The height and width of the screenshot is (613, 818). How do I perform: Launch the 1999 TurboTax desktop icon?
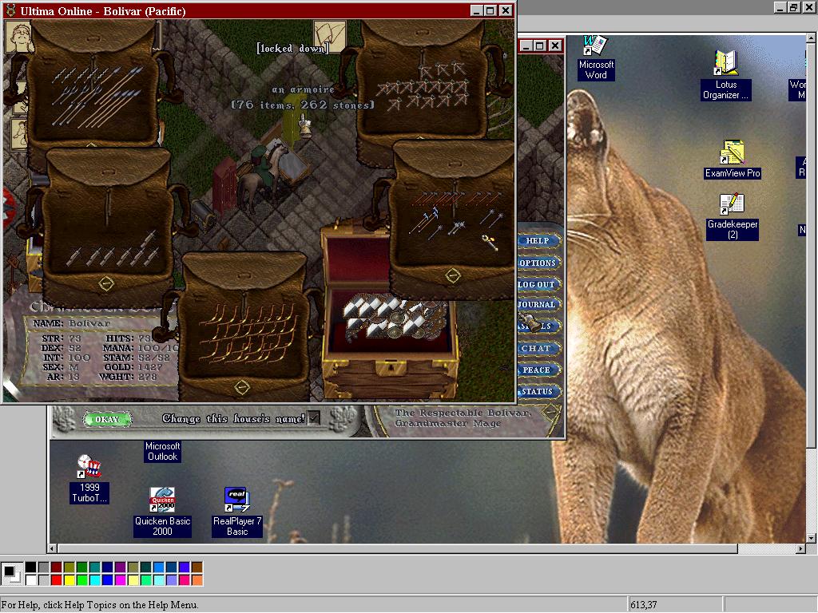(89, 479)
